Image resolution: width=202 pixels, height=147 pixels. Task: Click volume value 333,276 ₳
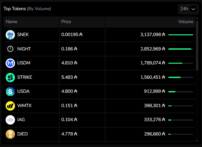(155, 120)
